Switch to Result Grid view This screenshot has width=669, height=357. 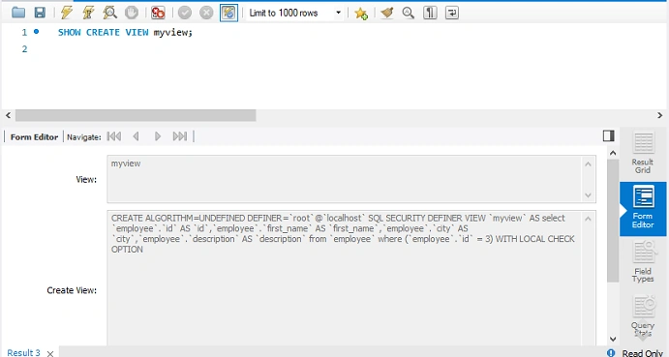643,153
